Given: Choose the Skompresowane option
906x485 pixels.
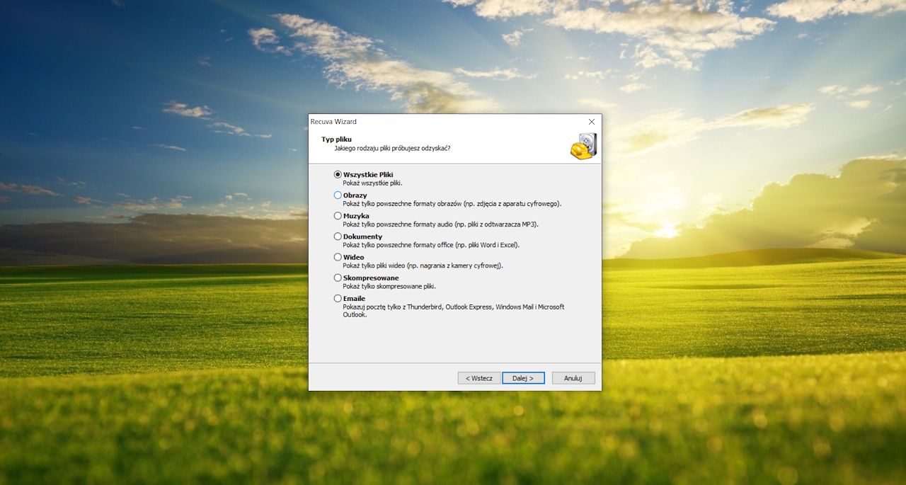Looking at the screenshot, I should pyautogui.click(x=338, y=278).
